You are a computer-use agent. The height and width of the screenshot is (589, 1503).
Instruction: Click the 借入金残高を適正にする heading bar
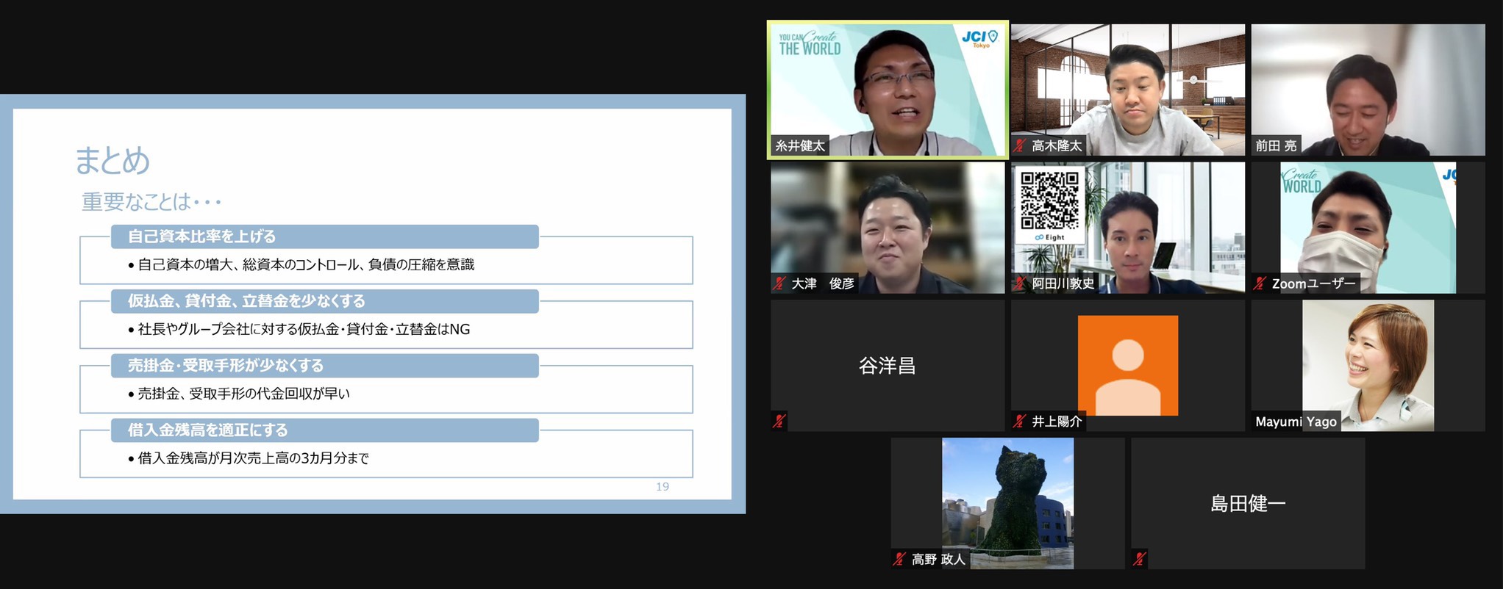[x=208, y=430]
